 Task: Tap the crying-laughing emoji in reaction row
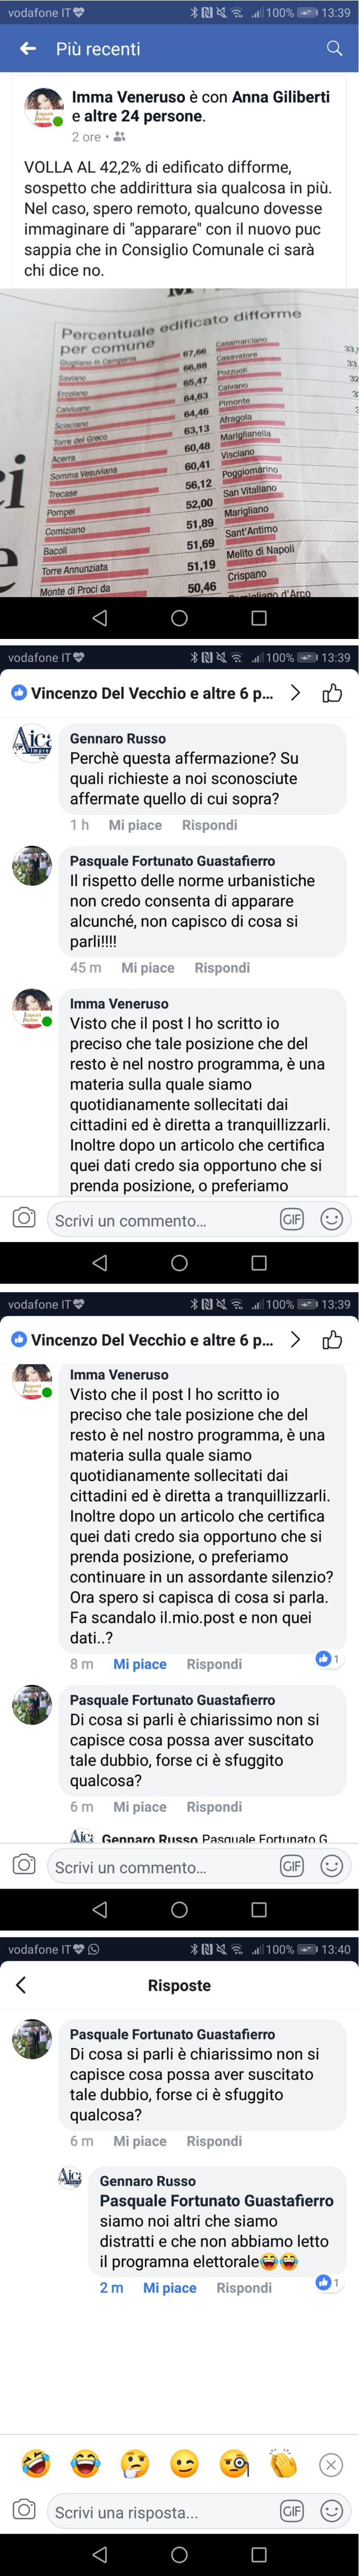tap(86, 2463)
